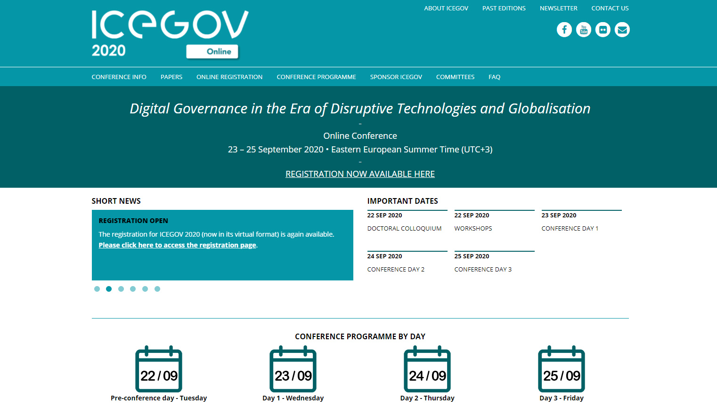Click the Important Dates section heading
Screen dimensions: 717x415
tap(403, 201)
